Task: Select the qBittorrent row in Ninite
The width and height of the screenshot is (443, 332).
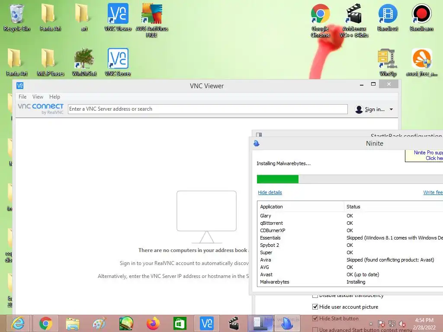Action: 350,223
